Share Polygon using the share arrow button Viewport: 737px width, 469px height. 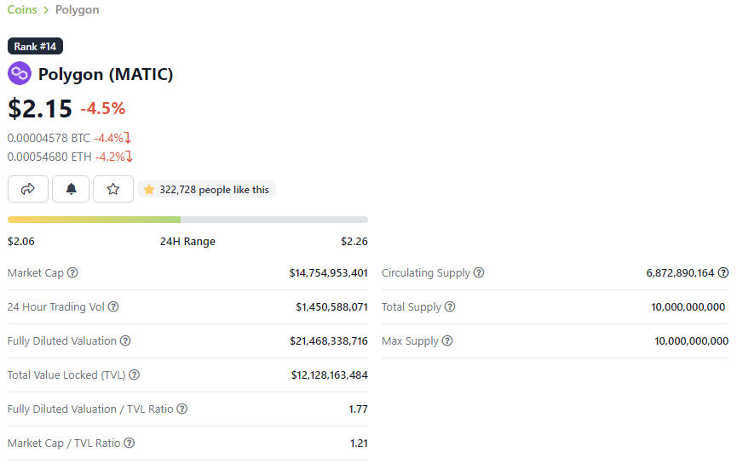(28, 189)
